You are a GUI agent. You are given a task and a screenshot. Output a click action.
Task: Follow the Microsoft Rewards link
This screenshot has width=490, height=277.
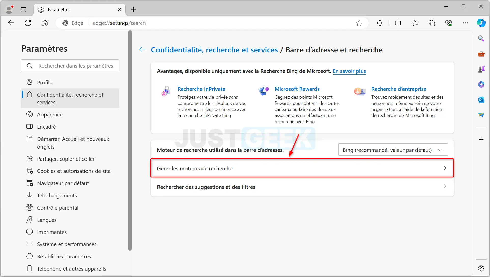pyautogui.click(x=297, y=89)
